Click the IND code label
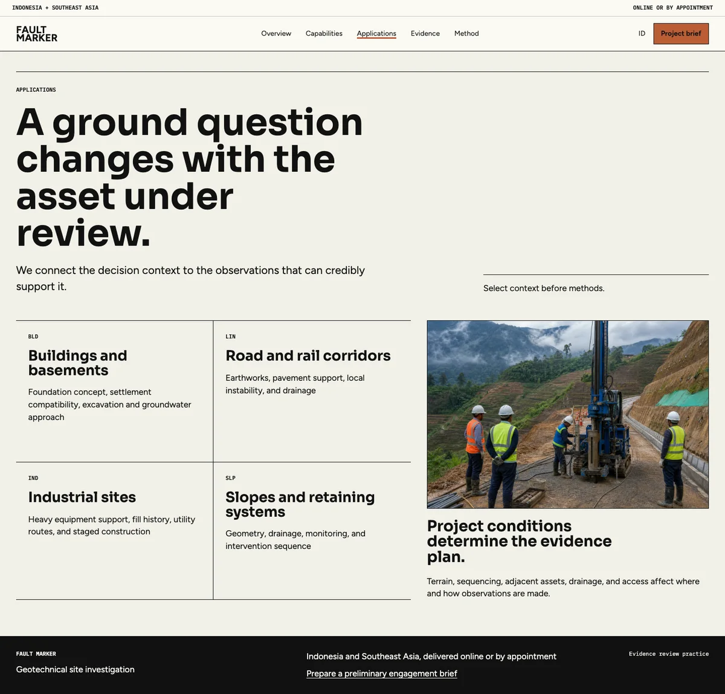Viewport: 725px width, 694px height. click(33, 478)
